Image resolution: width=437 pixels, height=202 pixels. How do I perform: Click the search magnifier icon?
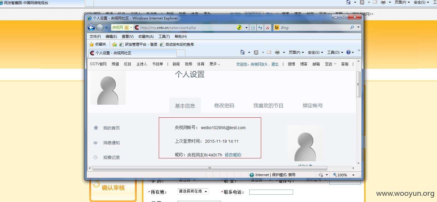(352, 27)
